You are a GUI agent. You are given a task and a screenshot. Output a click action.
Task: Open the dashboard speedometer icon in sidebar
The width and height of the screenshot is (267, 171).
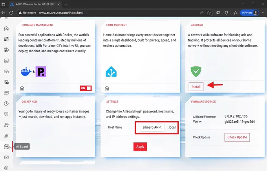click(6, 28)
